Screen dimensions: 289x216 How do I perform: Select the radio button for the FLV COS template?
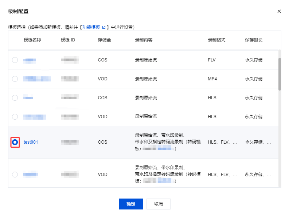coord(15,60)
